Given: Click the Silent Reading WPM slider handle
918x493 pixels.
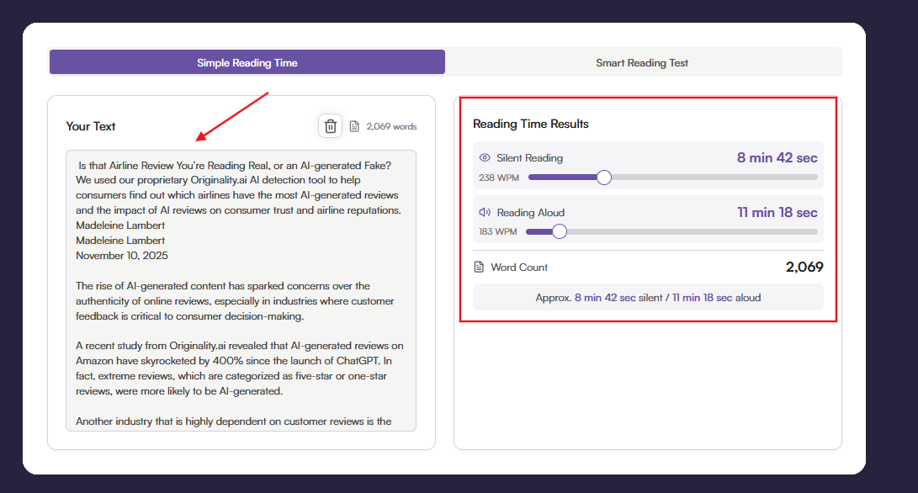Looking at the screenshot, I should pyautogui.click(x=603, y=177).
